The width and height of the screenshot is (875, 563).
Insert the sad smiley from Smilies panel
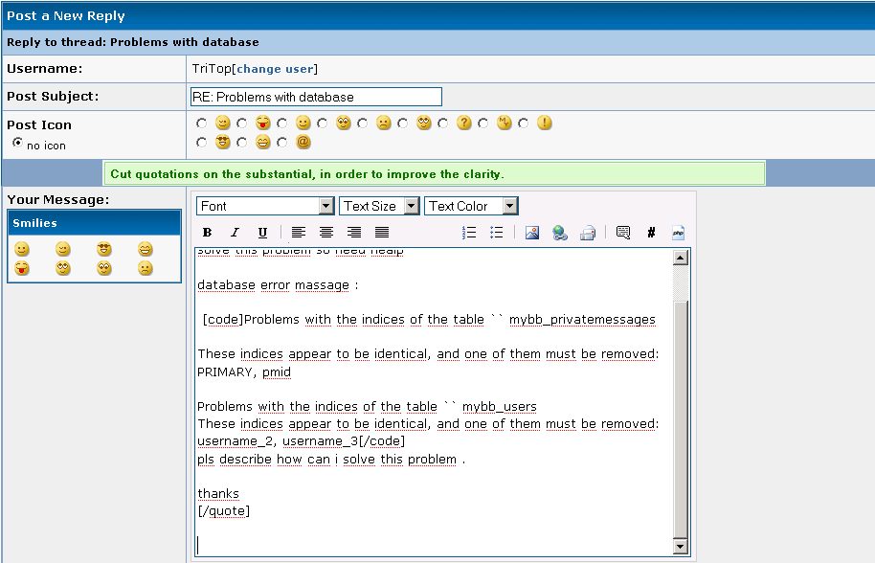point(145,268)
